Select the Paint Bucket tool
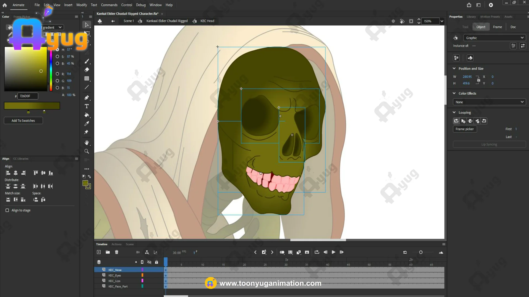Viewport: 529px width, 297px height. coord(87,115)
